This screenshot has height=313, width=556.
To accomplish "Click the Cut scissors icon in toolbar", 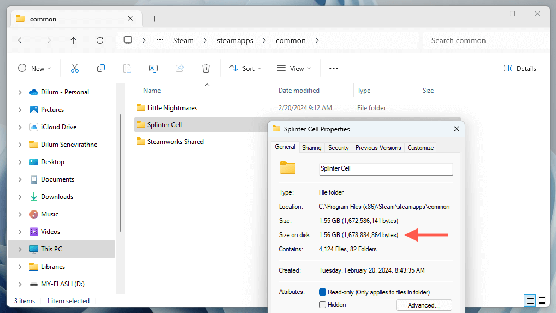I will [75, 68].
